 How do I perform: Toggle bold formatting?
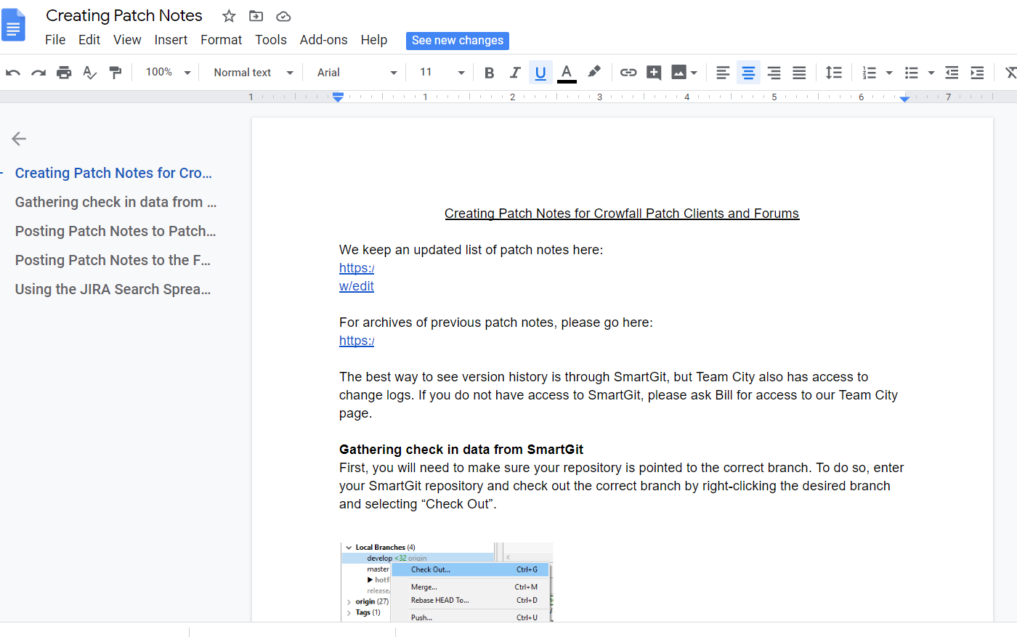[489, 72]
